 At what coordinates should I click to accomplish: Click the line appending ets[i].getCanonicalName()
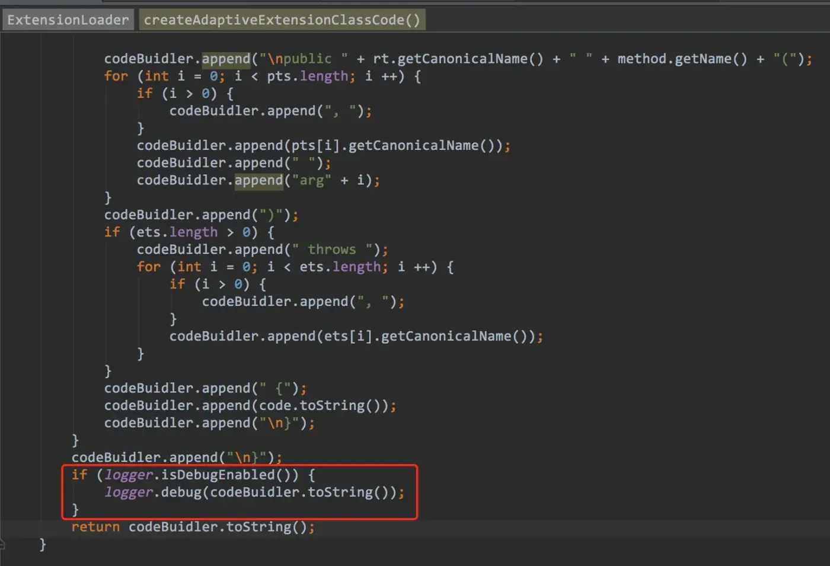pyautogui.click(x=356, y=336)
